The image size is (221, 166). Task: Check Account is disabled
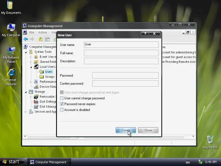coord(62,110)
